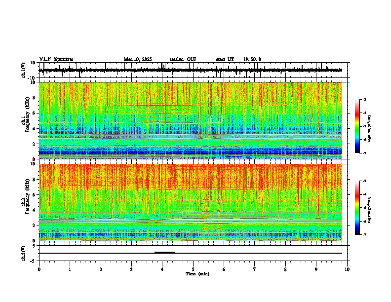The width and height of the screenshot is (391, 302).
Task: Click the station name label in header
Action: 183,59
